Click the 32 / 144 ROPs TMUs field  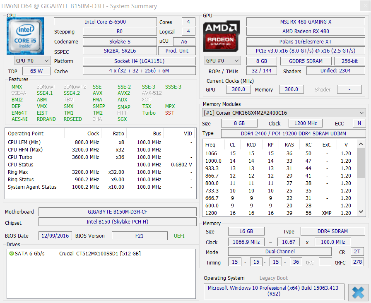pyautogui.click(x=261, y=71)
